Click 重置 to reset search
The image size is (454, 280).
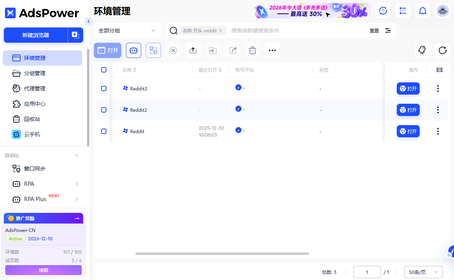coord(374,31)
